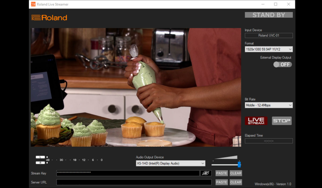Clear the Stream Key field

click(236, 173)
